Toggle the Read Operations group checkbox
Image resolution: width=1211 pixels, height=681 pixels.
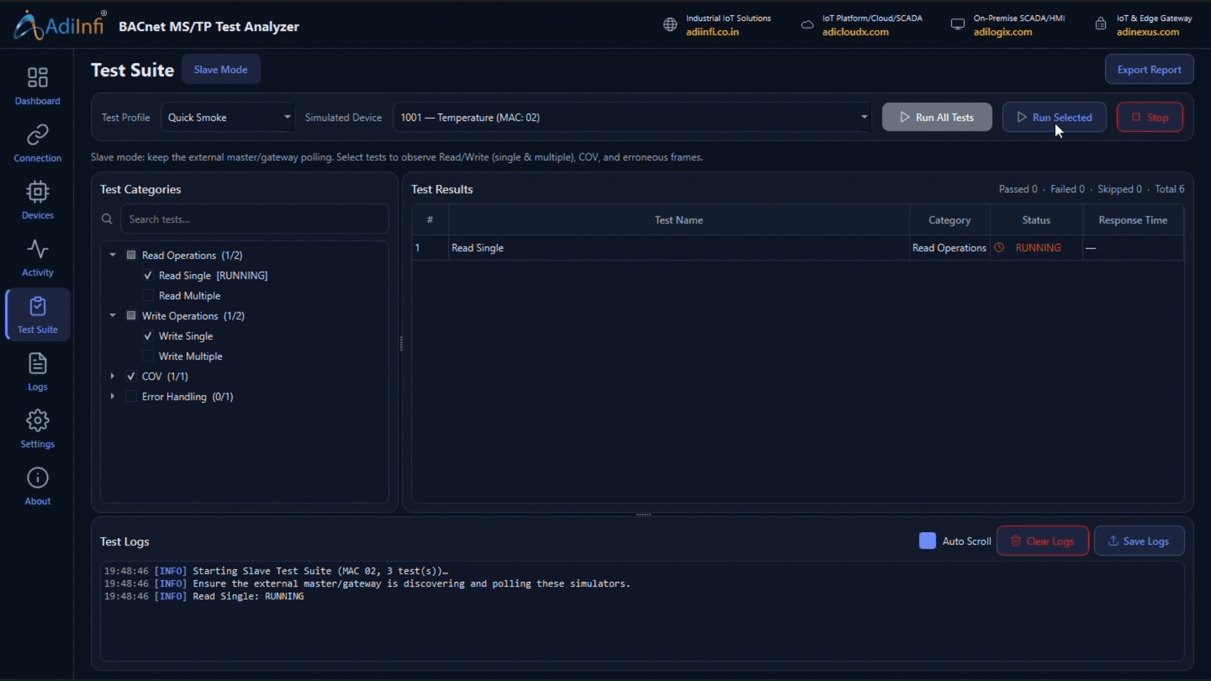pyautogui.click(x=131, y=255)
